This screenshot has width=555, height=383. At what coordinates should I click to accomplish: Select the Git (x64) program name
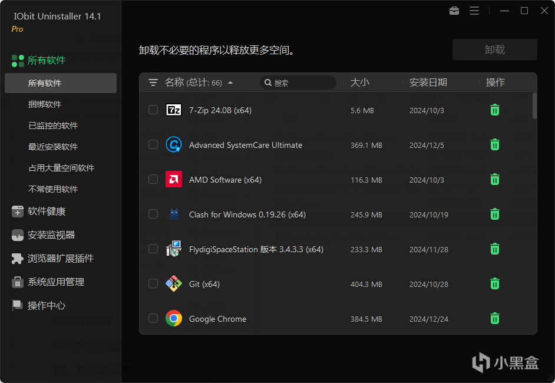[x=204, y=284]
